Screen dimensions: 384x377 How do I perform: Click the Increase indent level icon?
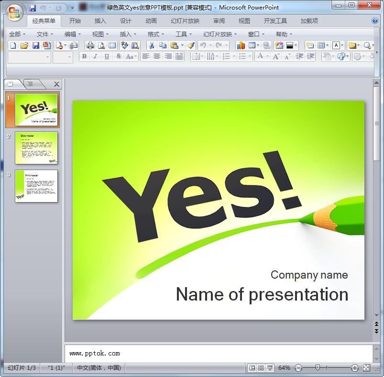coord(310,56)
